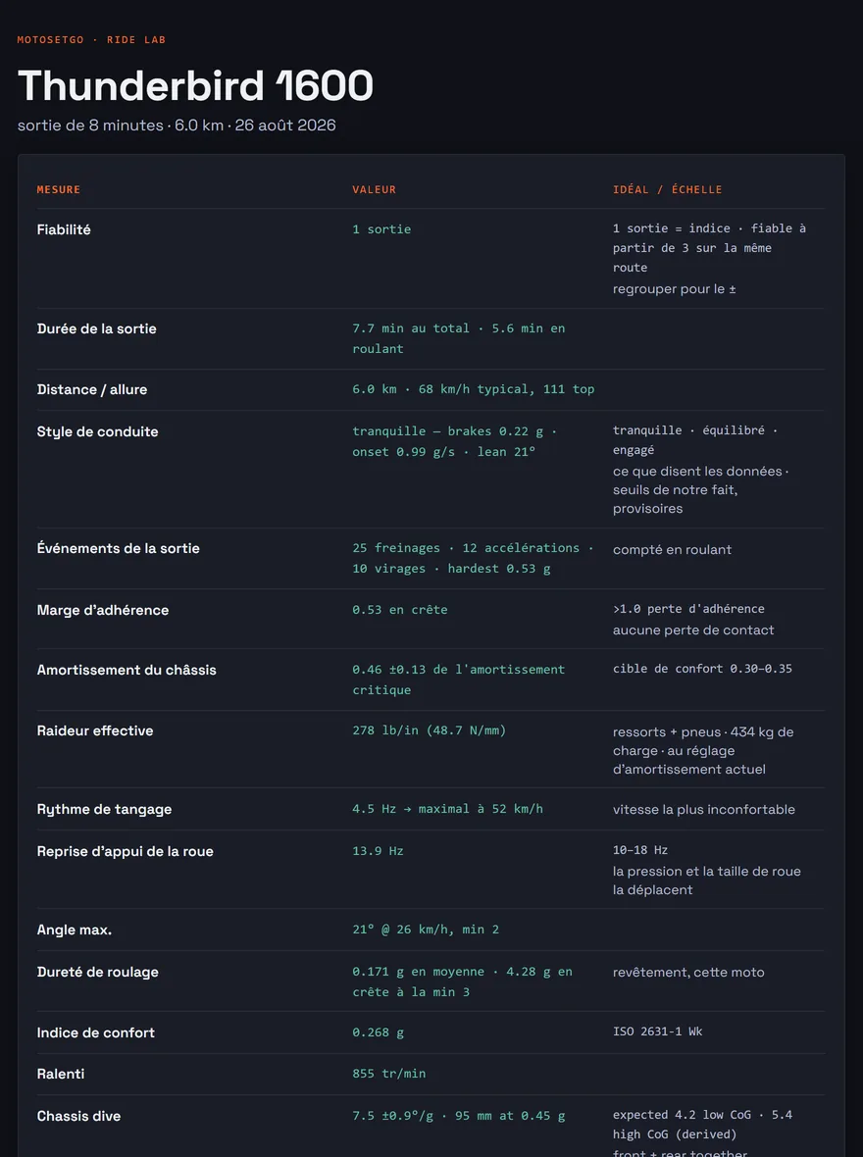This screenshot has height=1157, width=863.
Task: Click the '25 freinages · 12 accélérations' value
Action: [473, 558]
